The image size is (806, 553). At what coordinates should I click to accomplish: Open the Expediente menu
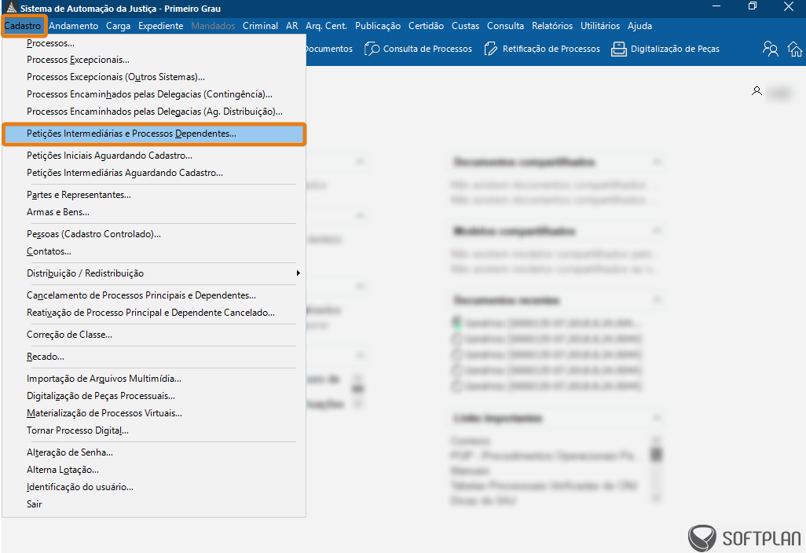click(x=160, y=26)
